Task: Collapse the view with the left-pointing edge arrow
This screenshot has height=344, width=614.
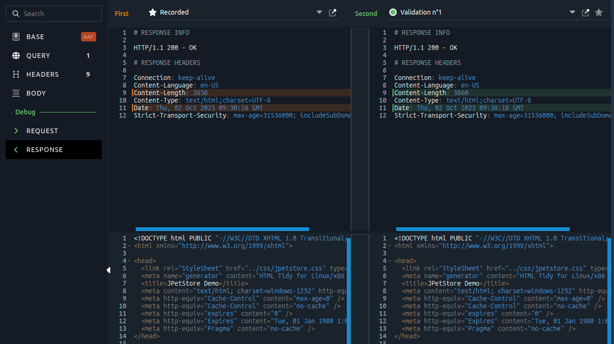Action: 108,270
